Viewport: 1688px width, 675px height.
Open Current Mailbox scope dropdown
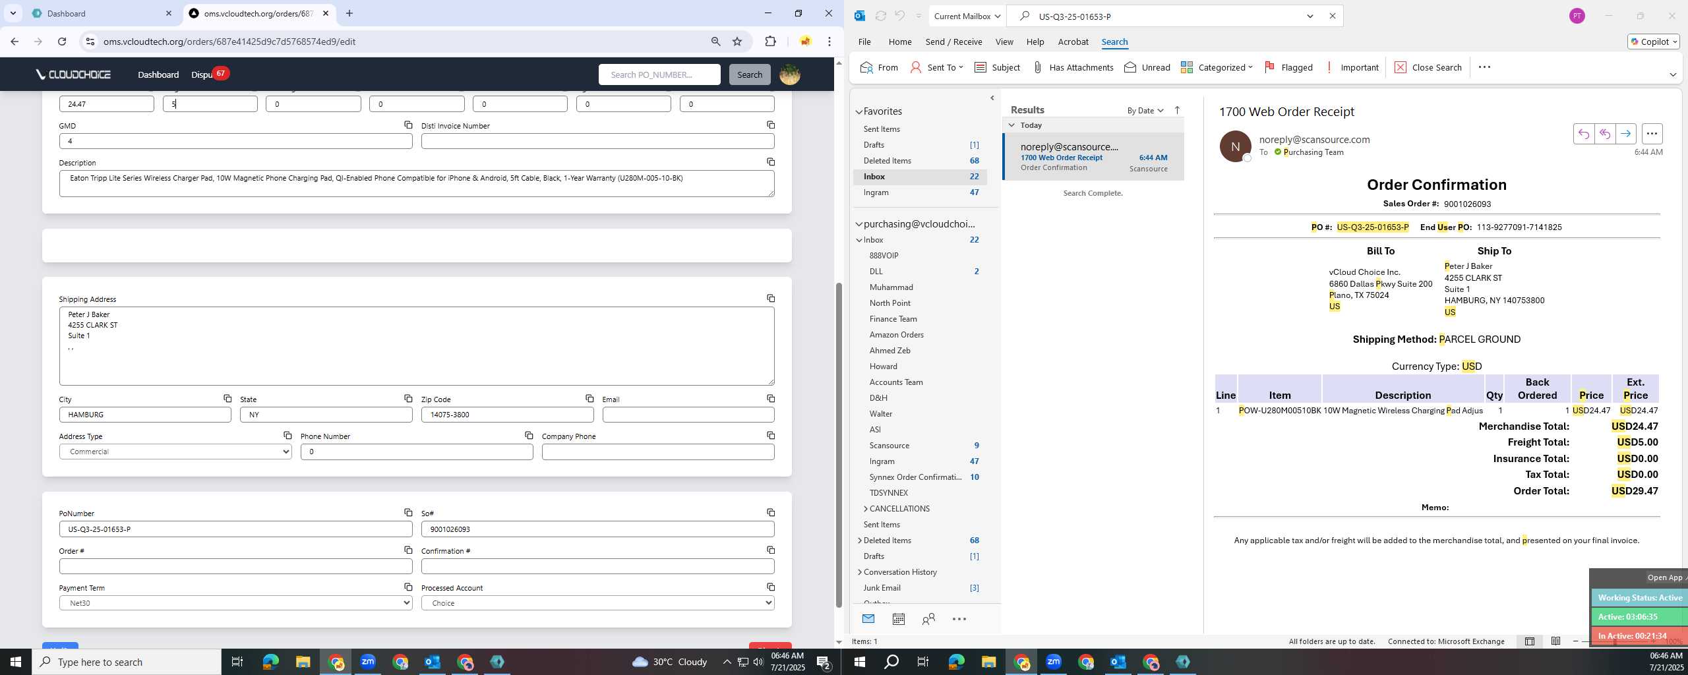click(967, 16)
